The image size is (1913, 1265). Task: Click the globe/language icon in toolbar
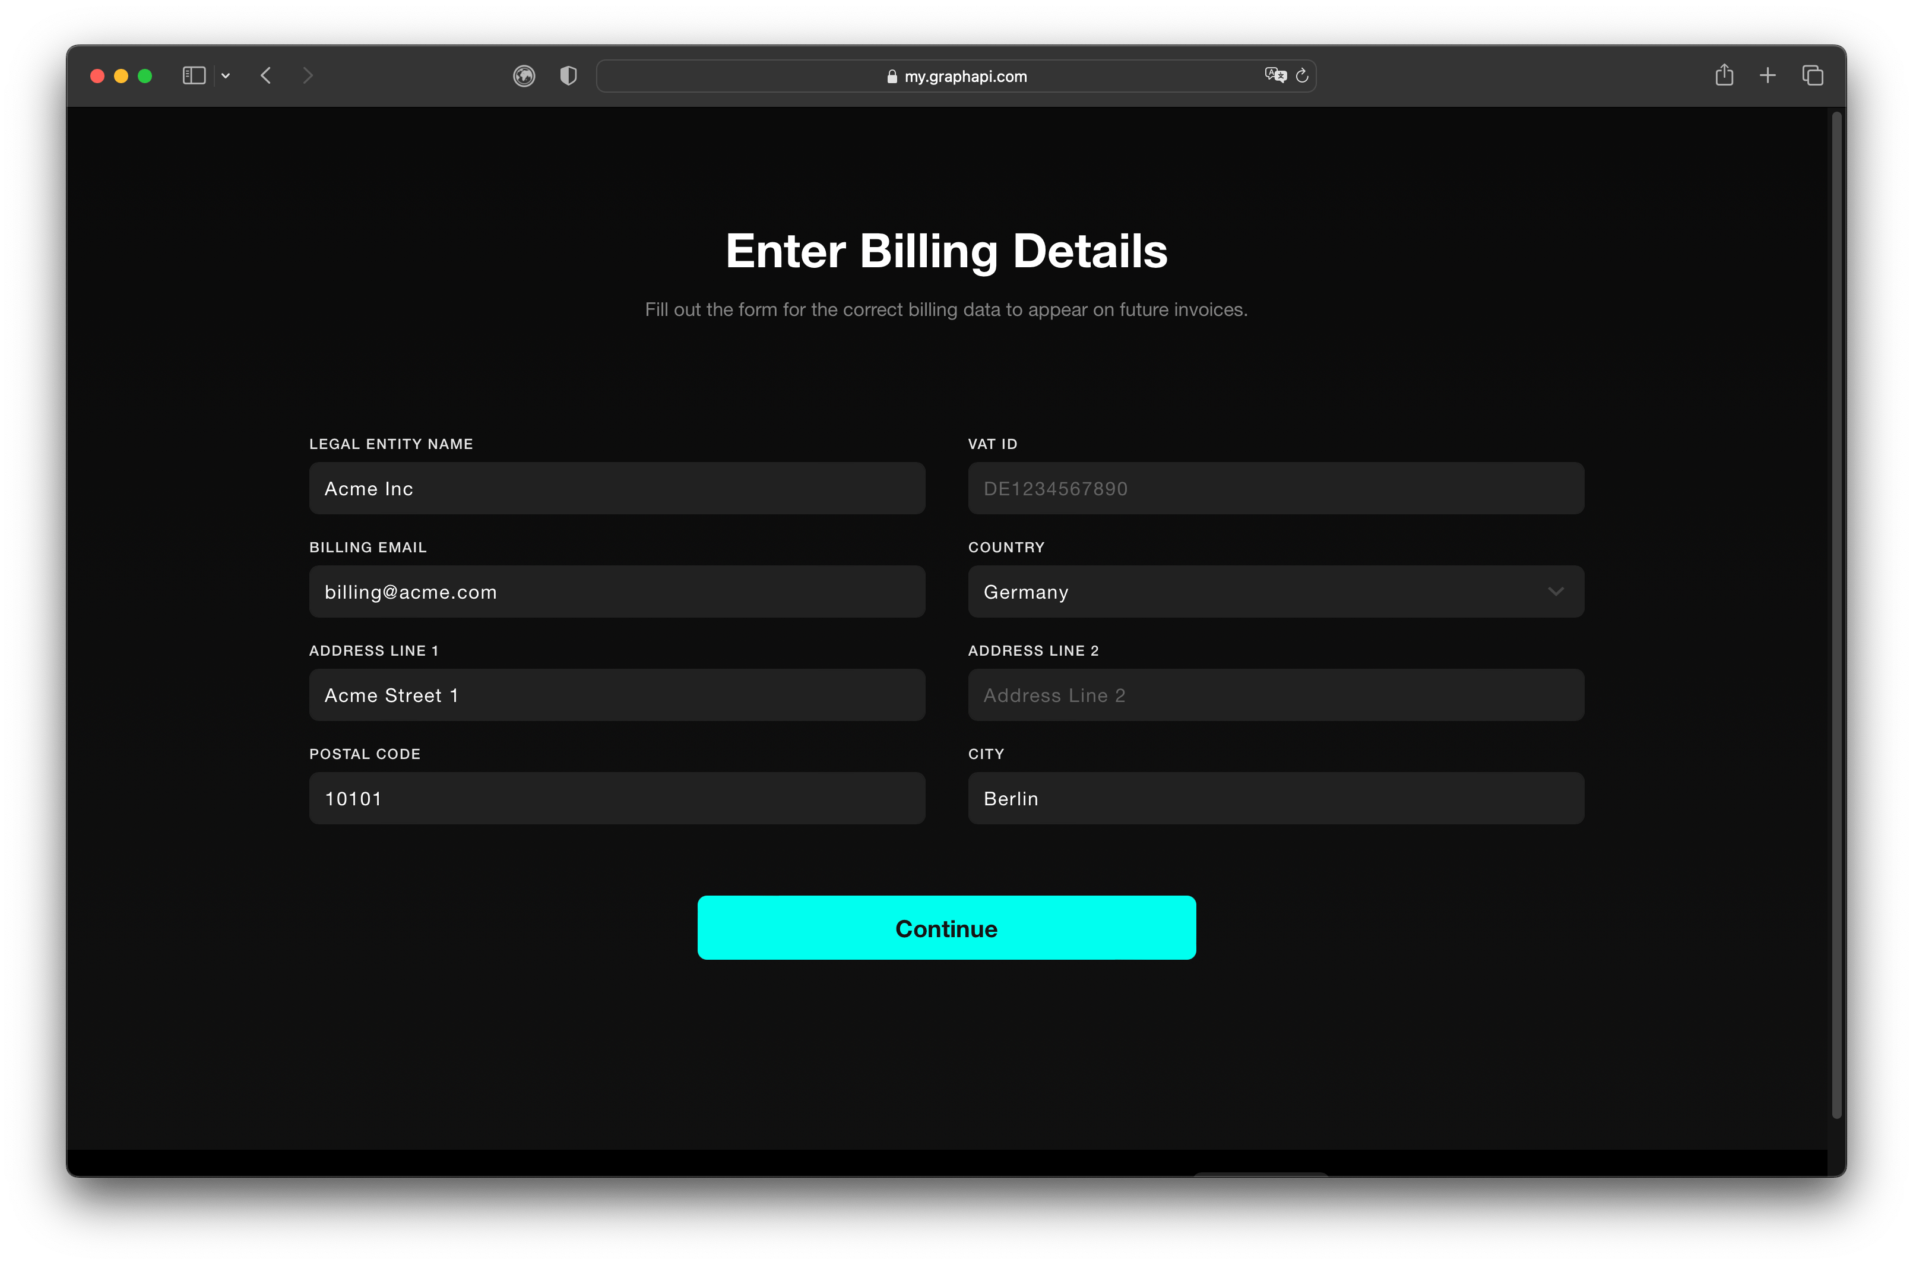coord(525,76)
